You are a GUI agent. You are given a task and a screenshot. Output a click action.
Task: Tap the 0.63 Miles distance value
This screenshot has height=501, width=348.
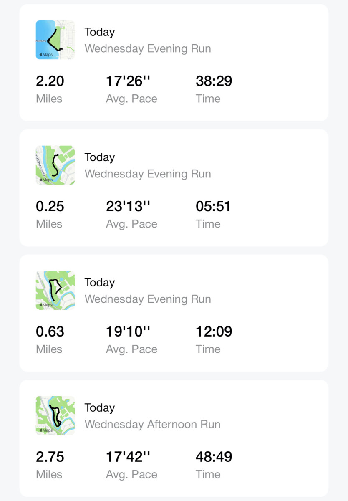tap(50, 331)
